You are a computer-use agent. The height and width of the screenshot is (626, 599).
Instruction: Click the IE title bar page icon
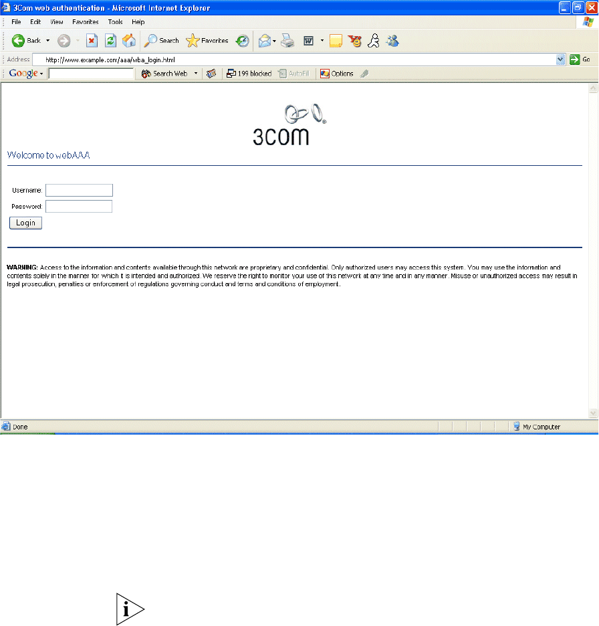(x=6, y=7)
